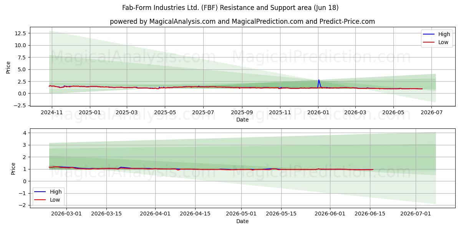Click the bottom chart x-axis label '2026-06-15'
This screenshot has height=230, width=461.
pos(370,214)
